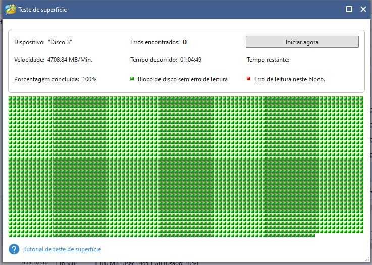Click the Erros encontrados 0 text

158,42
